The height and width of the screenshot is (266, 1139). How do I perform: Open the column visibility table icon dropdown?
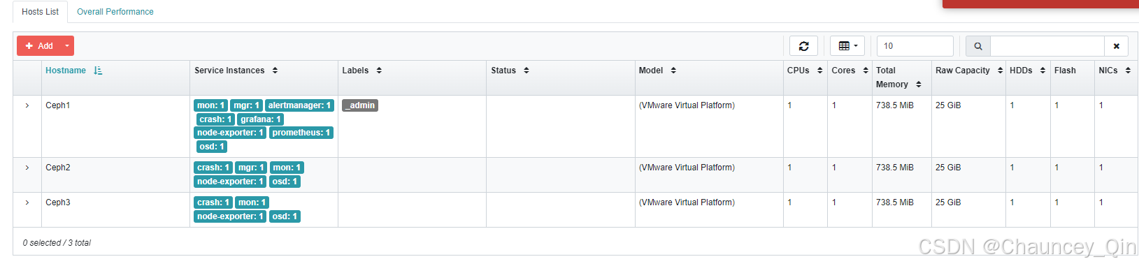[847, 46]
